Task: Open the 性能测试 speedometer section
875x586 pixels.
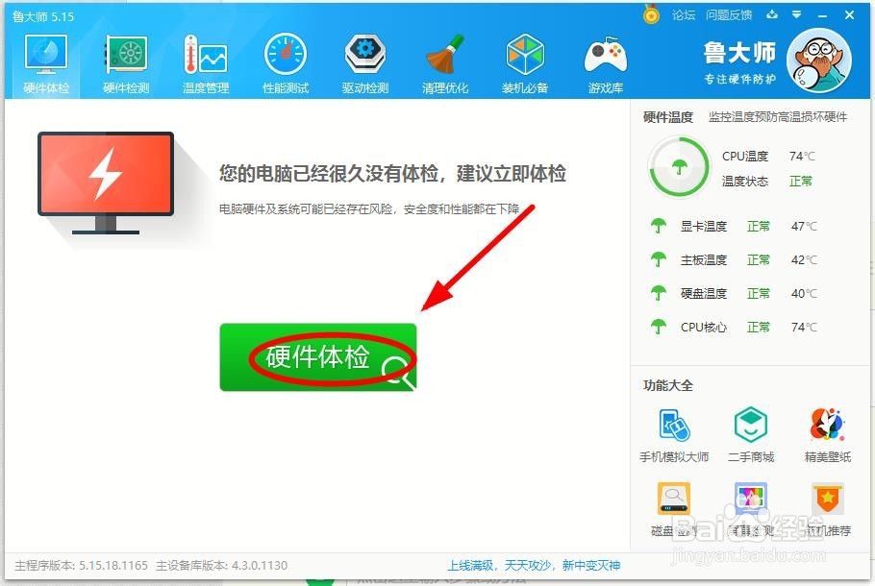Action: click(286, 63)
